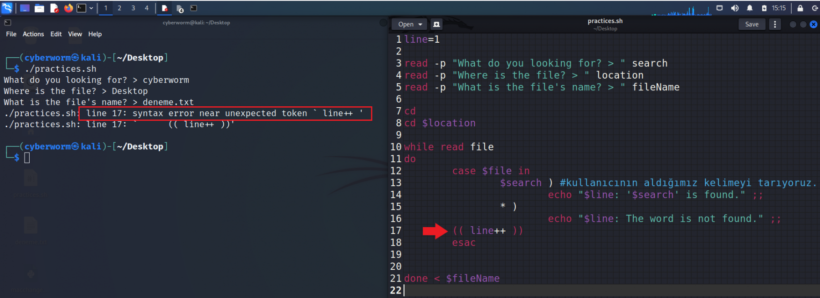Viewport: 820px width, 298px height.
Task: Click the lock screen icon
Action: pyautogui.click(x=800, y=8)
